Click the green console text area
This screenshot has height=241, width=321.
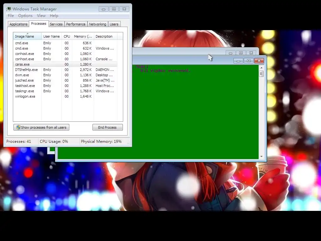[196, 112]
